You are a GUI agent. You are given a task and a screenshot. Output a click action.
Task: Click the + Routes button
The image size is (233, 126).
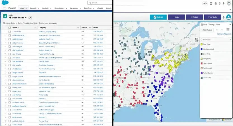[x=194, y=17]
